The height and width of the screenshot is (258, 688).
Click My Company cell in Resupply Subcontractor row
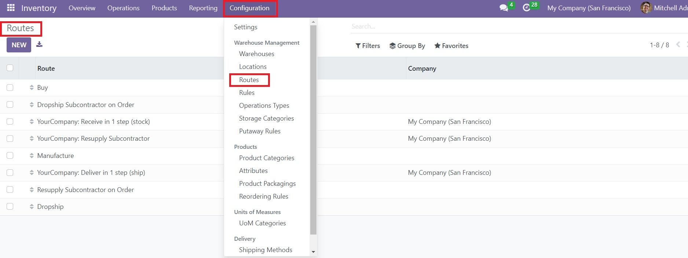pyautogui.click(x=450, y=139)
